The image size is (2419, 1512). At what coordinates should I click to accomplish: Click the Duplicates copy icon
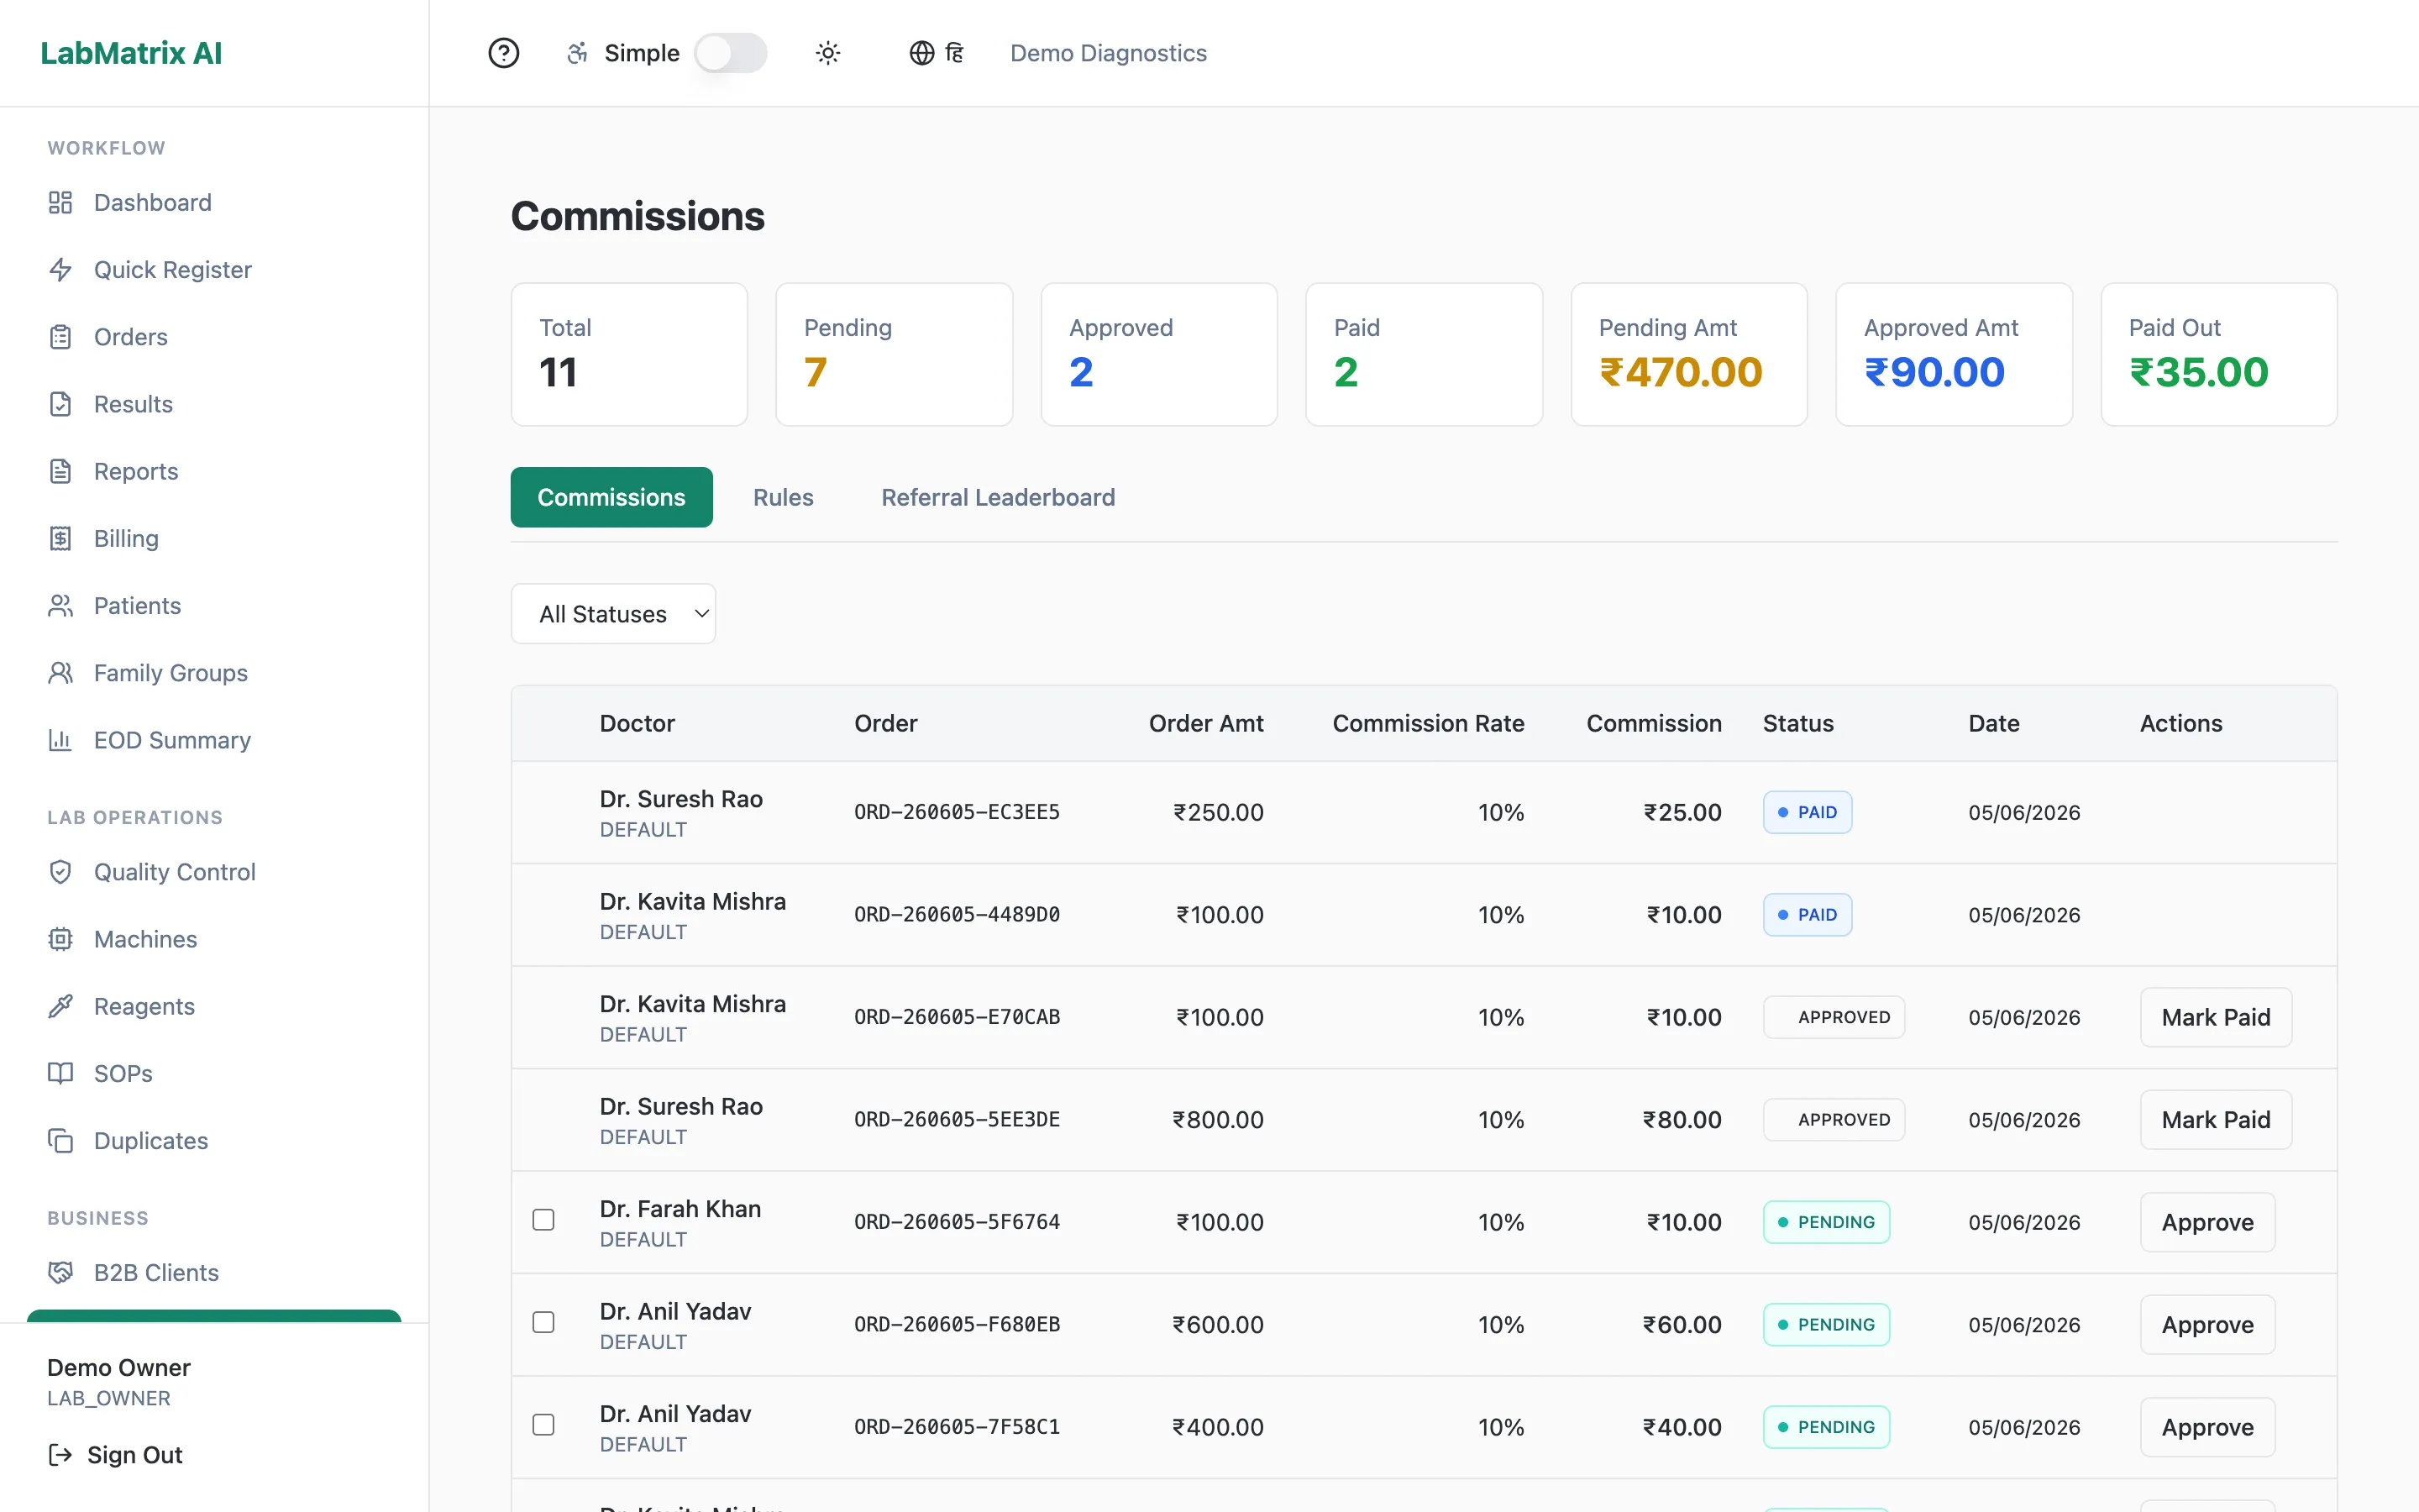pyautogui.click(x=61, y=1141)
